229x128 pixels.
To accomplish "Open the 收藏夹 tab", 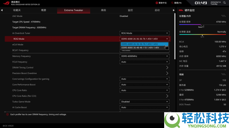I will point(17,10).
